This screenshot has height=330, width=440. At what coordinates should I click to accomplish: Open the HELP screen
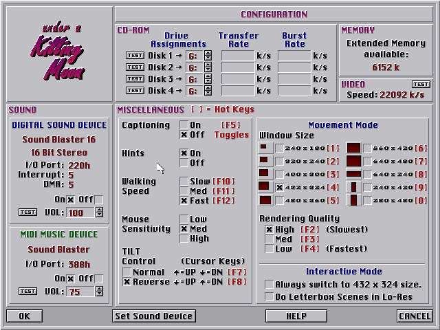296,316
